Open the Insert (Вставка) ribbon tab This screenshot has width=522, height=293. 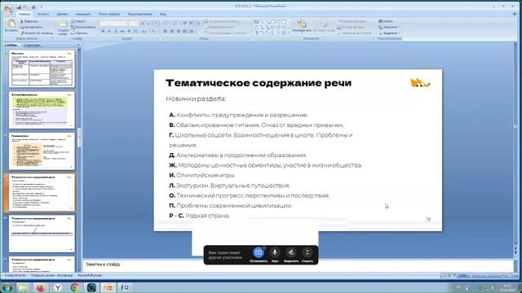point(43,15)
